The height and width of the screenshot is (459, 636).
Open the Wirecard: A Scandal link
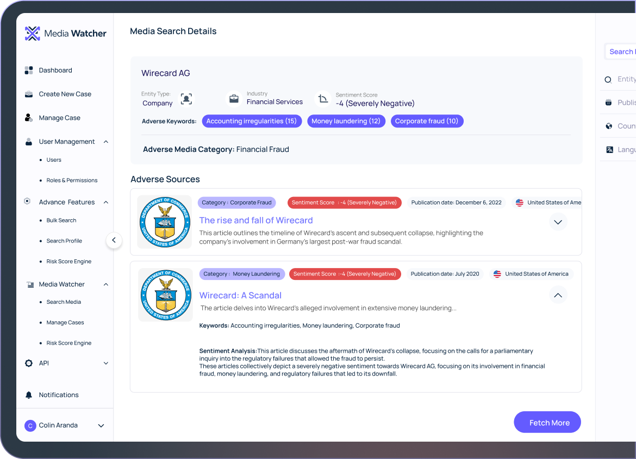tap(240, 296)
